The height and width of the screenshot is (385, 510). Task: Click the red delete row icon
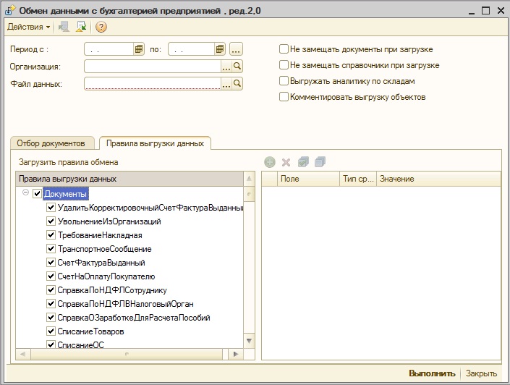pyautogui.click(x=286, y=162)
